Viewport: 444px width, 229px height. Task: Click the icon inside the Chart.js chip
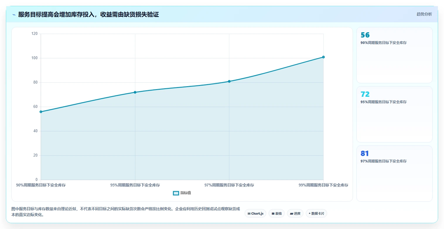click(x=249, y=214)
